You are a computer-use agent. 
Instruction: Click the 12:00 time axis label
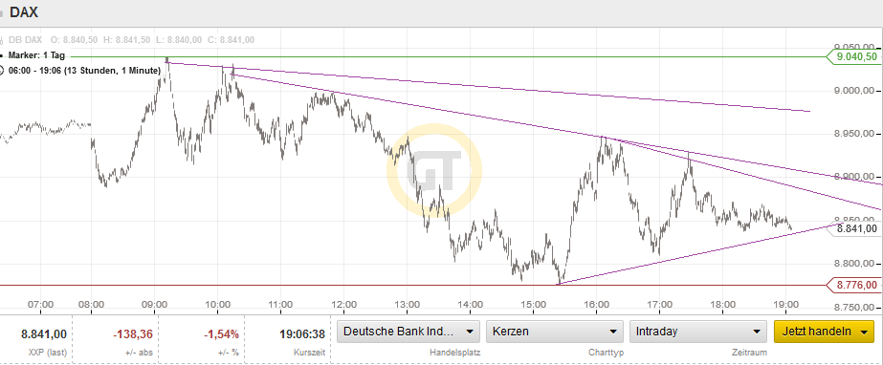343,305
